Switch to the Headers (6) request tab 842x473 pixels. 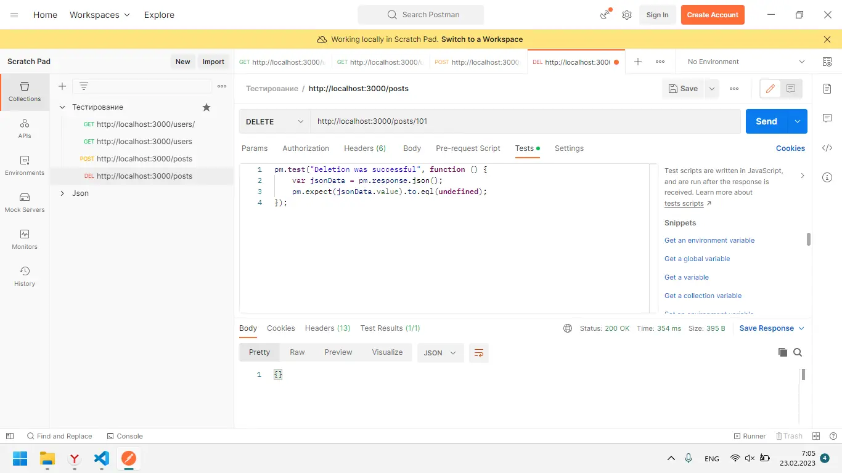[365, 148]
